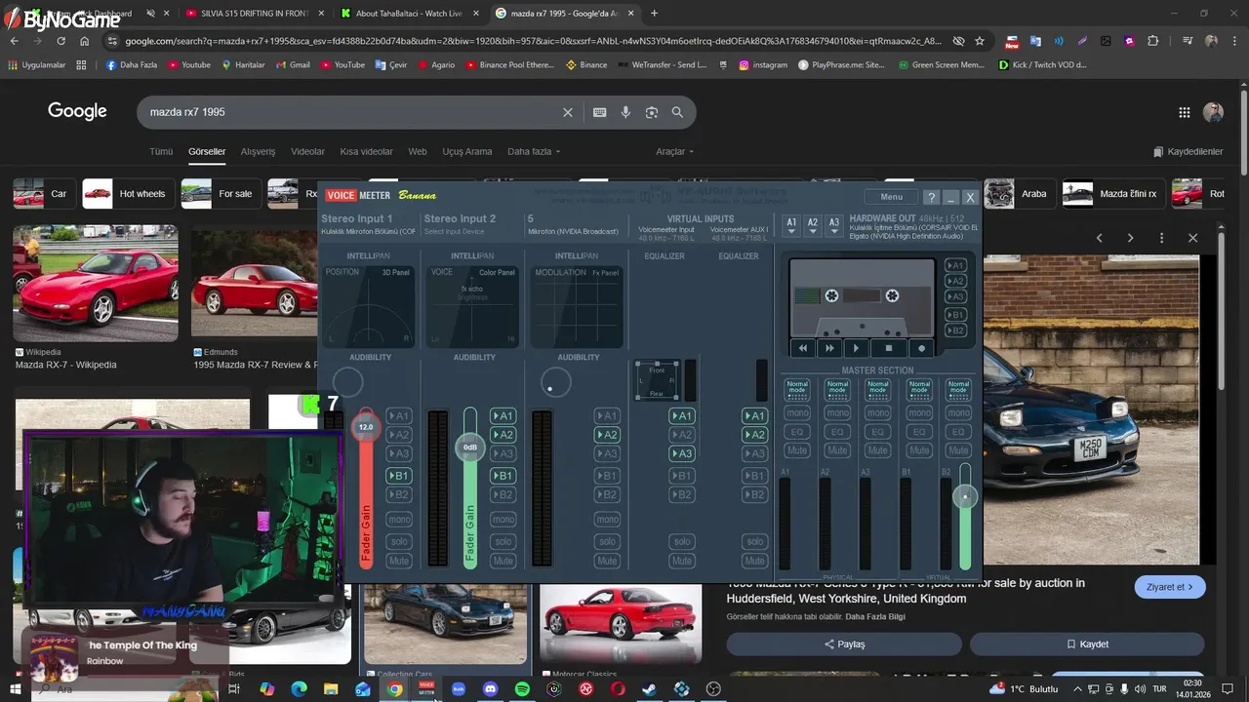Toggle B1 routing for Stereo Input 1
Viewport: 1249px width, 702px height.
(x=399, y=476)
